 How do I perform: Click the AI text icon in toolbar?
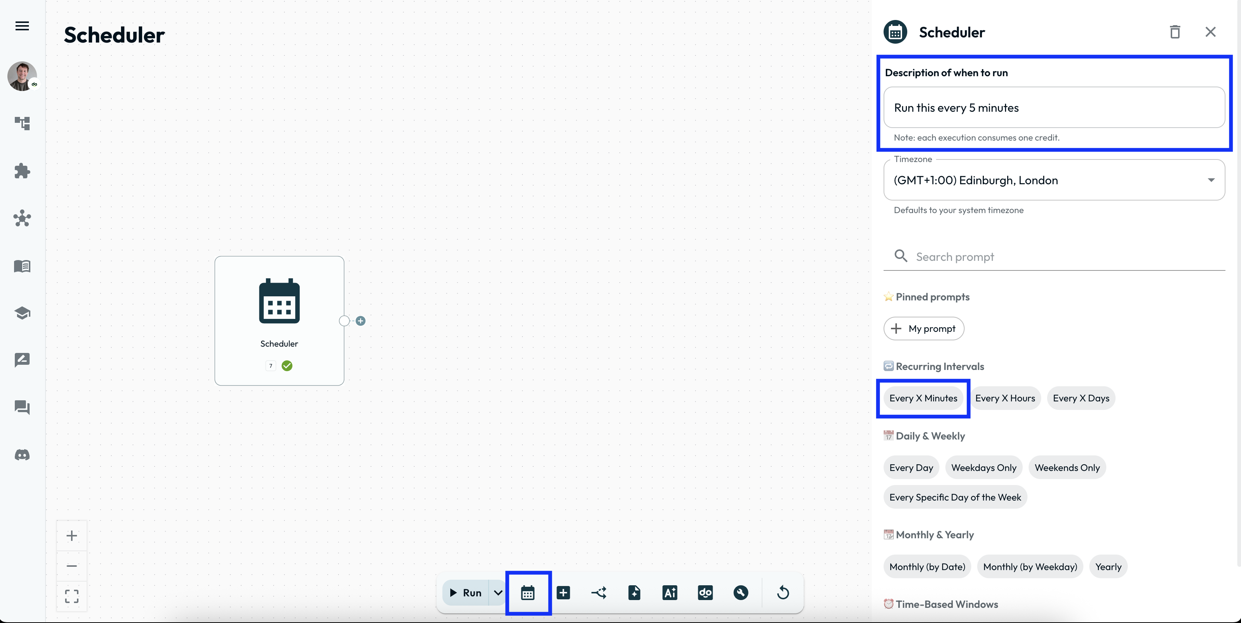pos(670,593)
